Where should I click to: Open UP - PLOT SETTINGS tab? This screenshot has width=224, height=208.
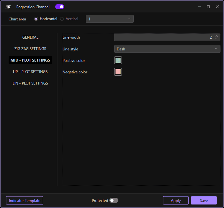click(x=30, y=72)
